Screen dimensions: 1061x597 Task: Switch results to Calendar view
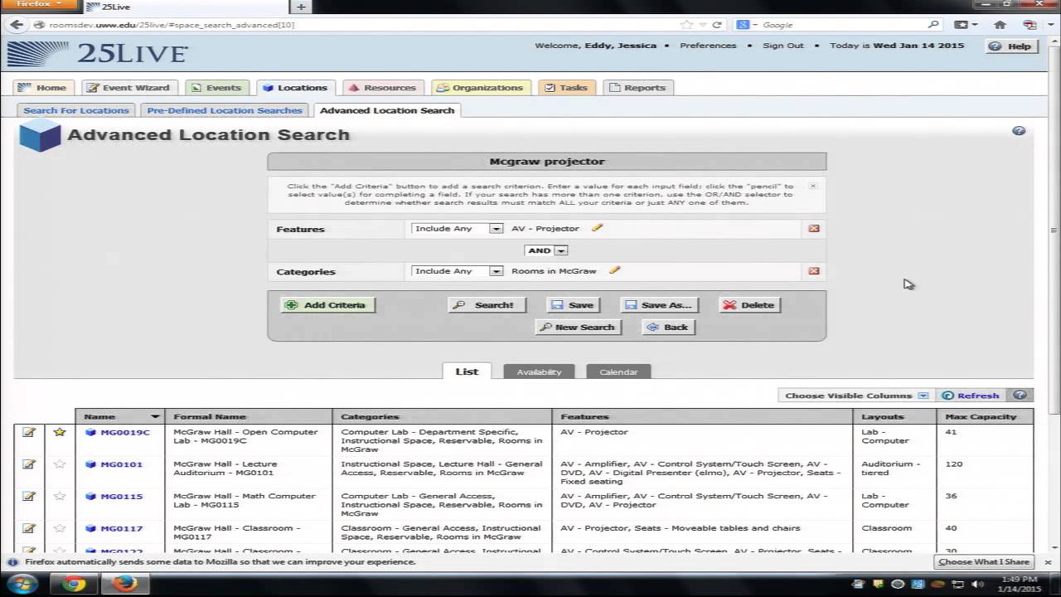pos(618,371)
